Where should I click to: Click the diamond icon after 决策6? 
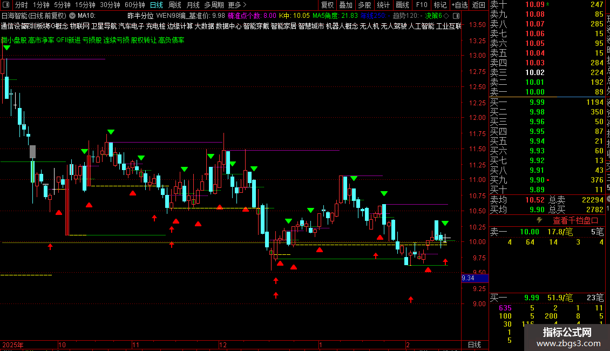pyautogui.click(x=446, y=16)
